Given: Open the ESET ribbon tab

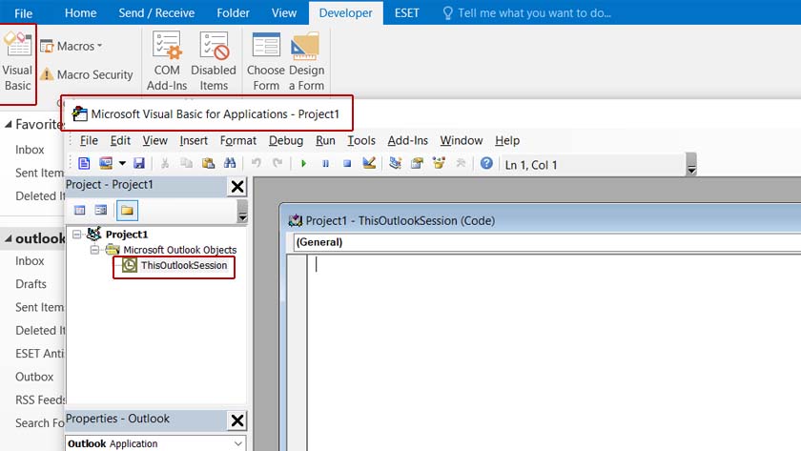Looking at the screenshot, I should [406, 12].
